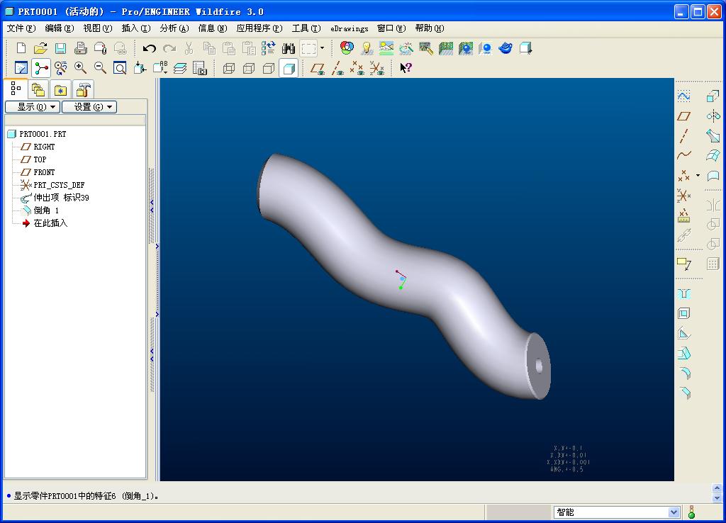Open the eDrawings menu

pos(349,28)
